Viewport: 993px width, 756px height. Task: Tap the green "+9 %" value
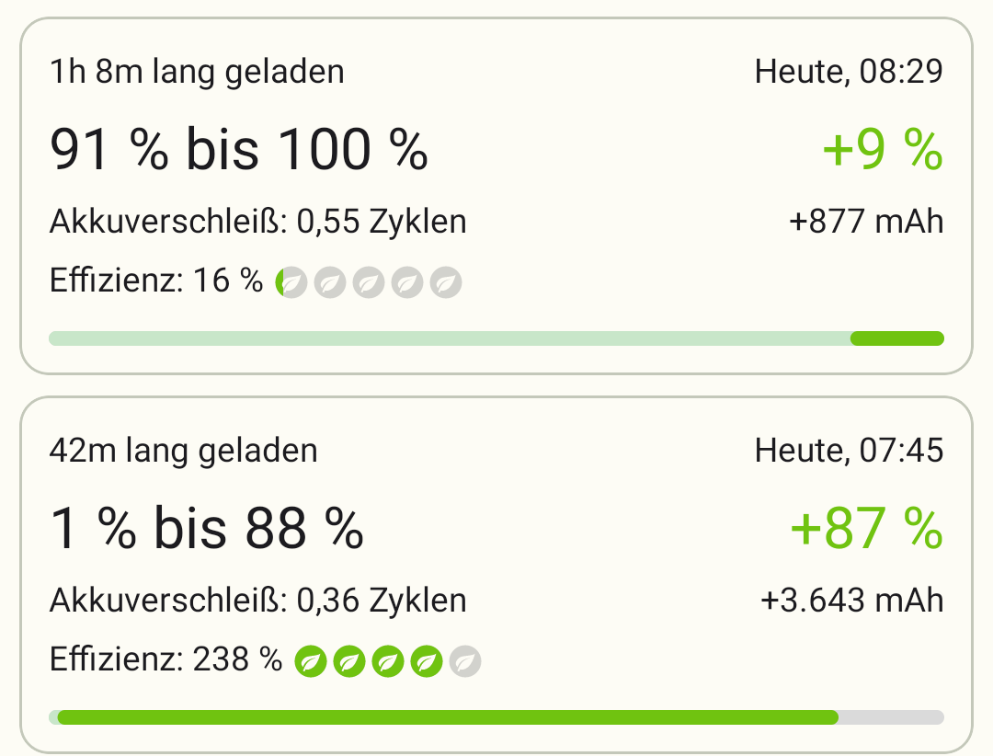[x=882, y=150]
